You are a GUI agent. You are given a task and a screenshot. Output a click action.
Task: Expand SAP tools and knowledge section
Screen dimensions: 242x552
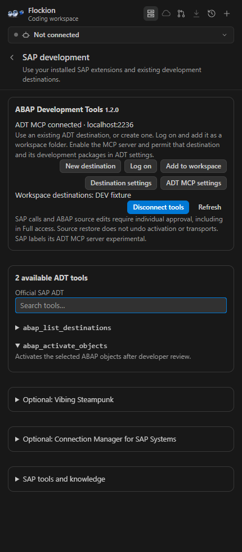pos(121,479)
